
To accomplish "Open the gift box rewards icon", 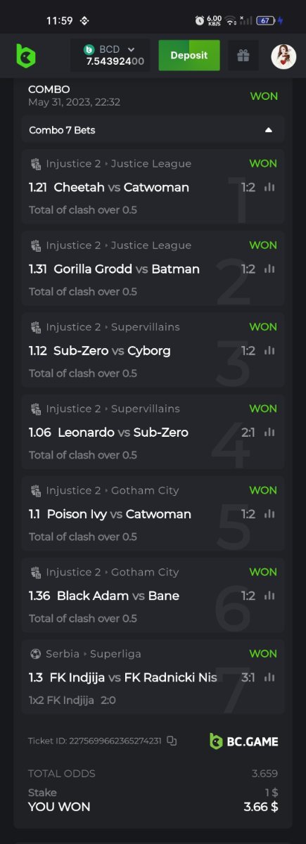I will click(243, 56).
